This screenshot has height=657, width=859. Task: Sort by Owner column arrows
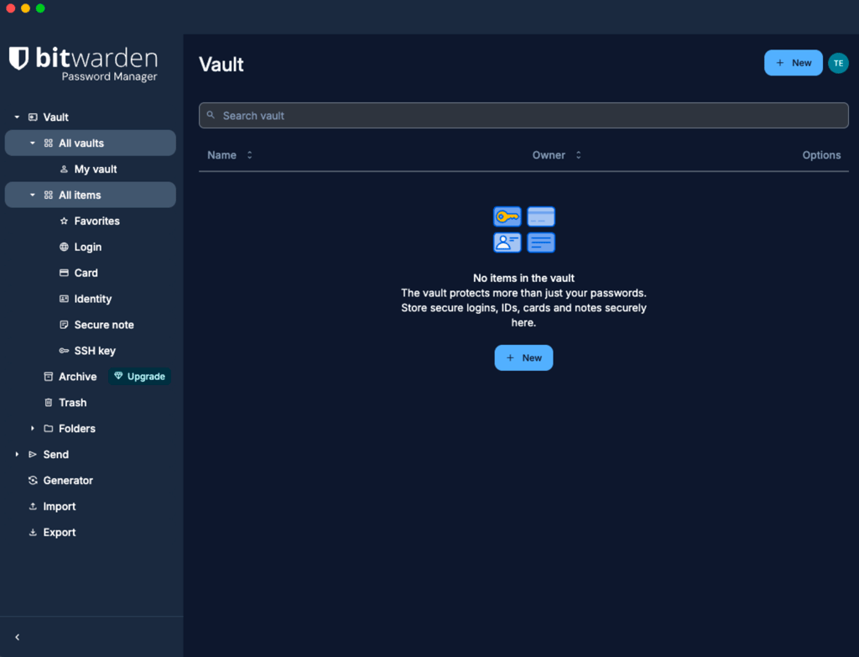(x=579, y=155)
